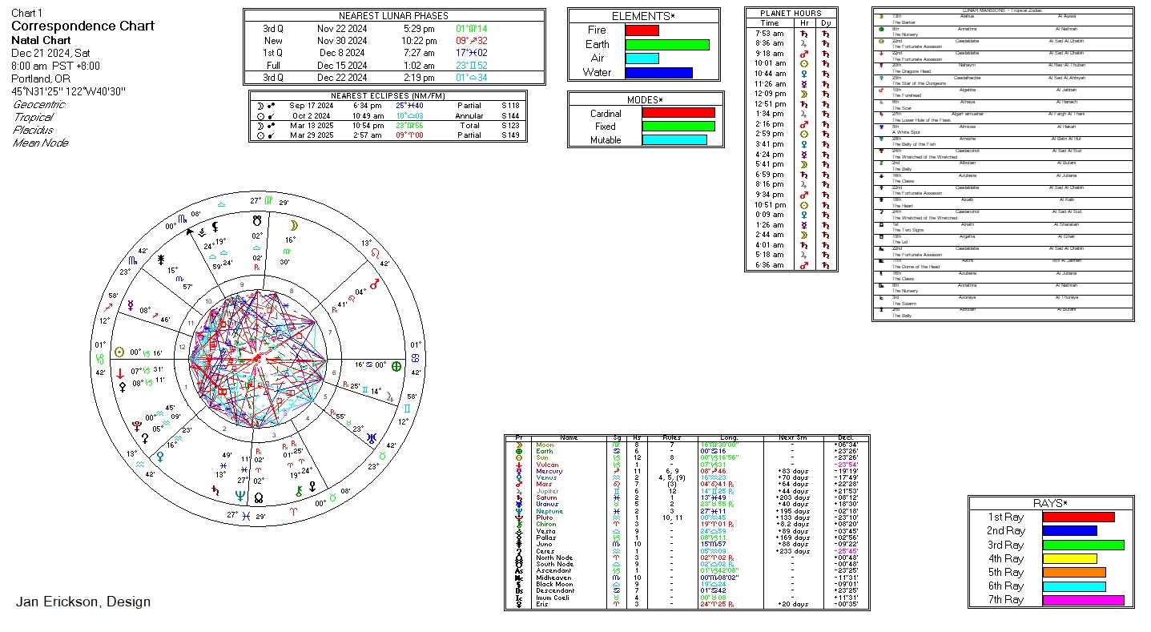The height and width of the screenshot is (632, 1151).
Task: Select the 'Mar 13 2025' Total eclipse row
Action: coord(386,126)
